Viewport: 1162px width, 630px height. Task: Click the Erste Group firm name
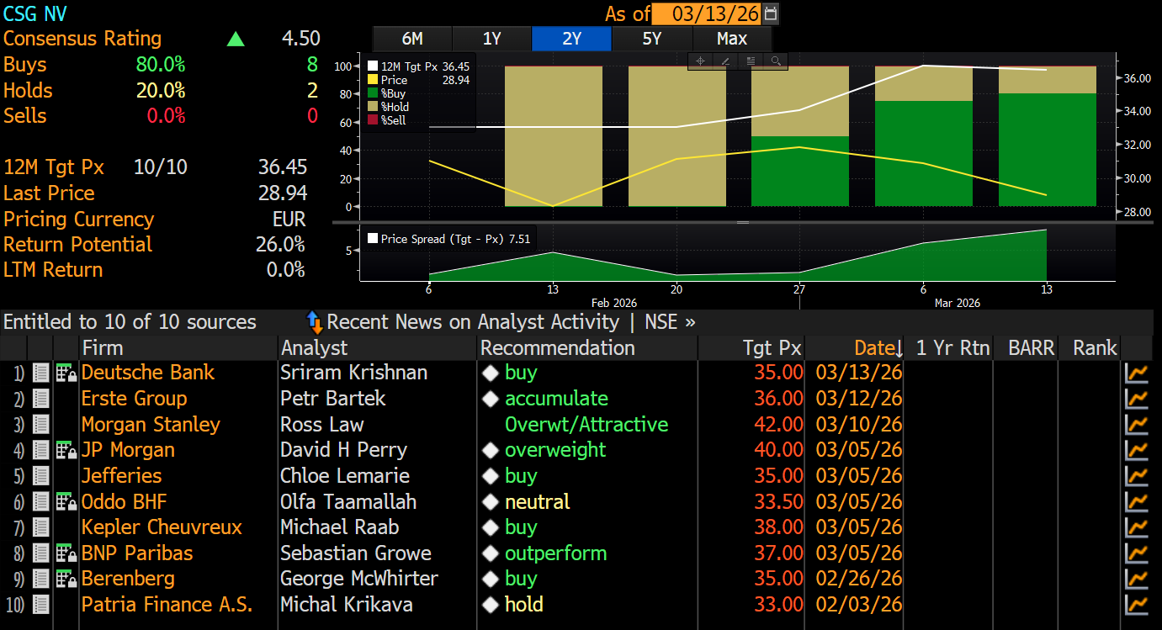click(134, 399)
